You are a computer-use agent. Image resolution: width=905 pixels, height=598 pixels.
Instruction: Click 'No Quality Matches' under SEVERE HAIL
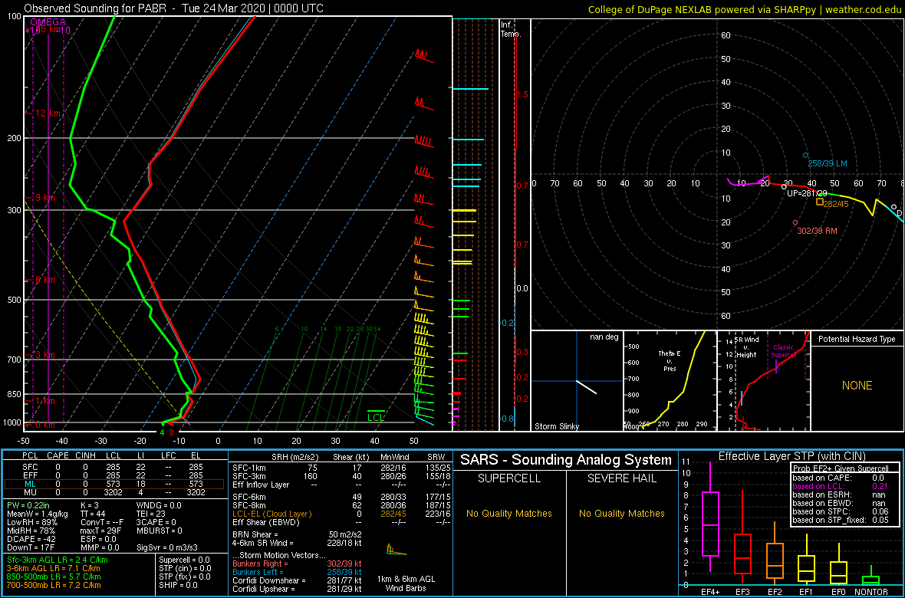point(621,513)
